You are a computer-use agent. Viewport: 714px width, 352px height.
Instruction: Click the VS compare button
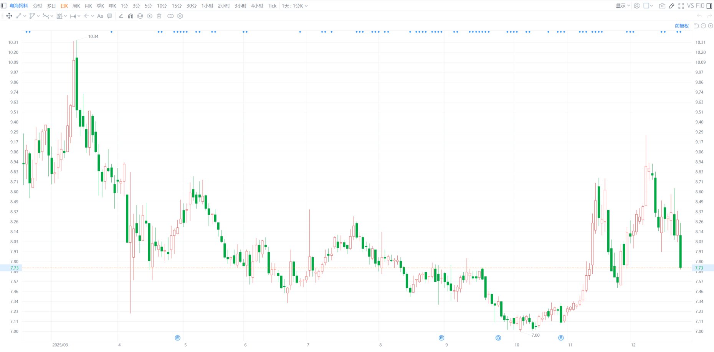tap(690, 6)
